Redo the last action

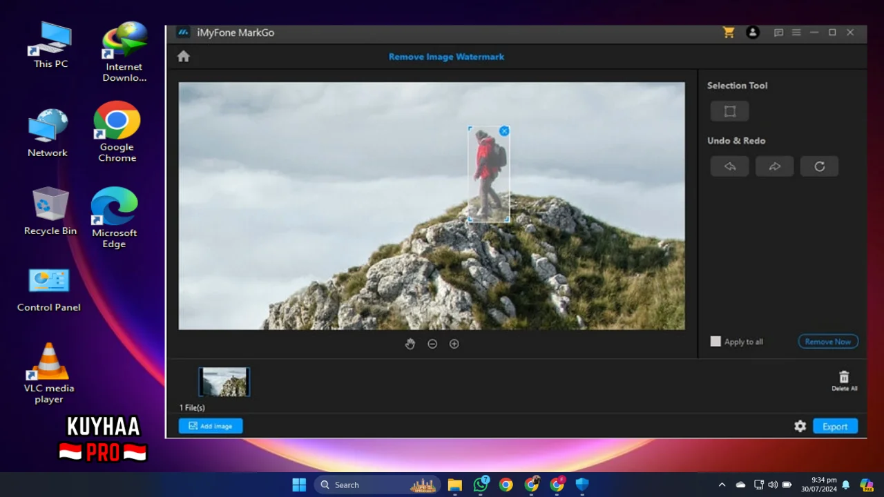(774, 166)
